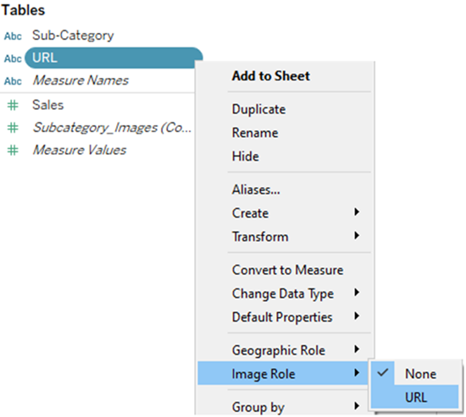Click the number icon beside Subcategory_Images count
This screenshot has width=466, height=417.
[13, 128]
